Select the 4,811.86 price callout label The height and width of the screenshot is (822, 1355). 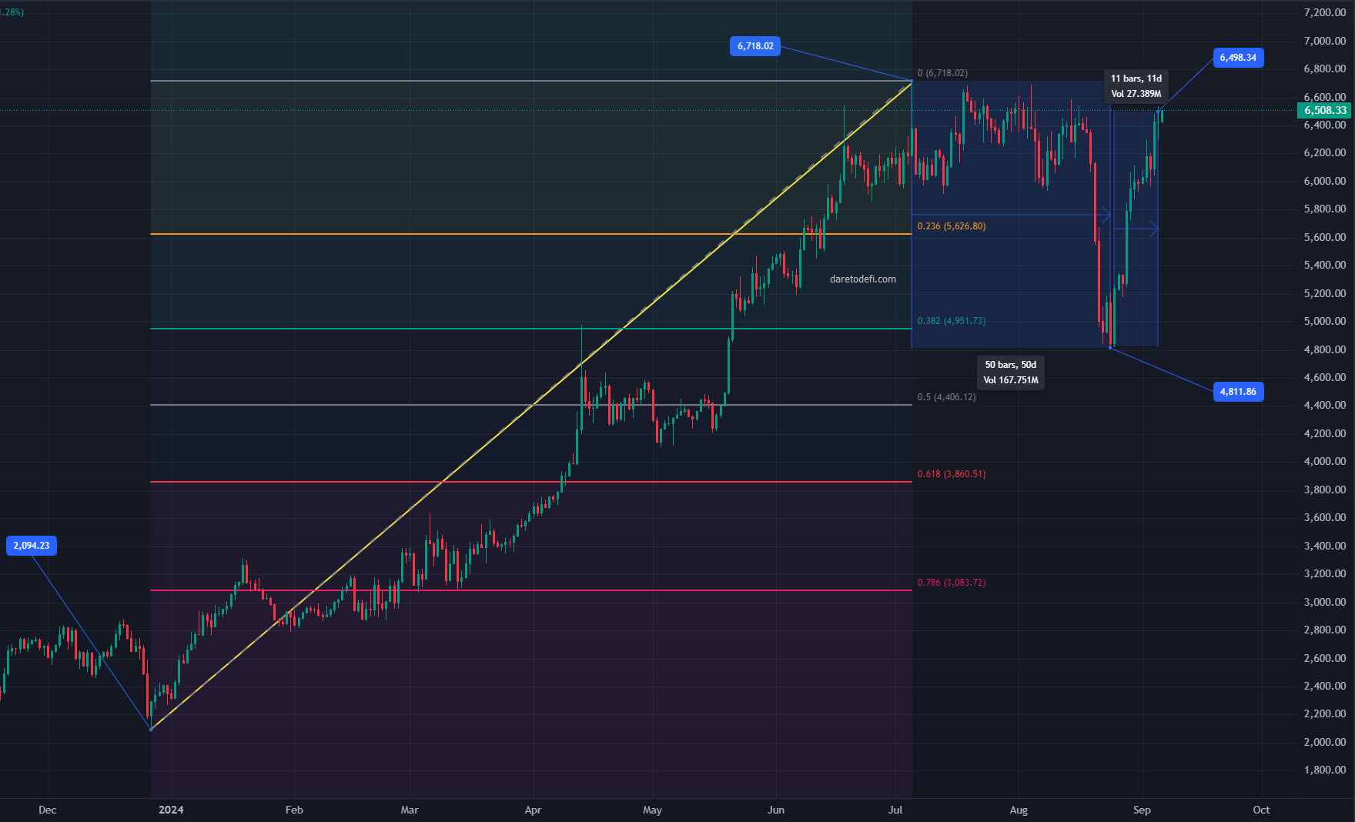(1238, 392)
